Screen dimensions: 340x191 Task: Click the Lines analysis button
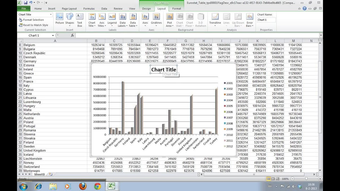226,20
